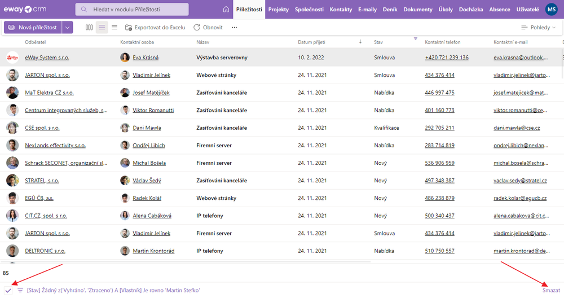Clear the filter with Smazat

point(551,291)
